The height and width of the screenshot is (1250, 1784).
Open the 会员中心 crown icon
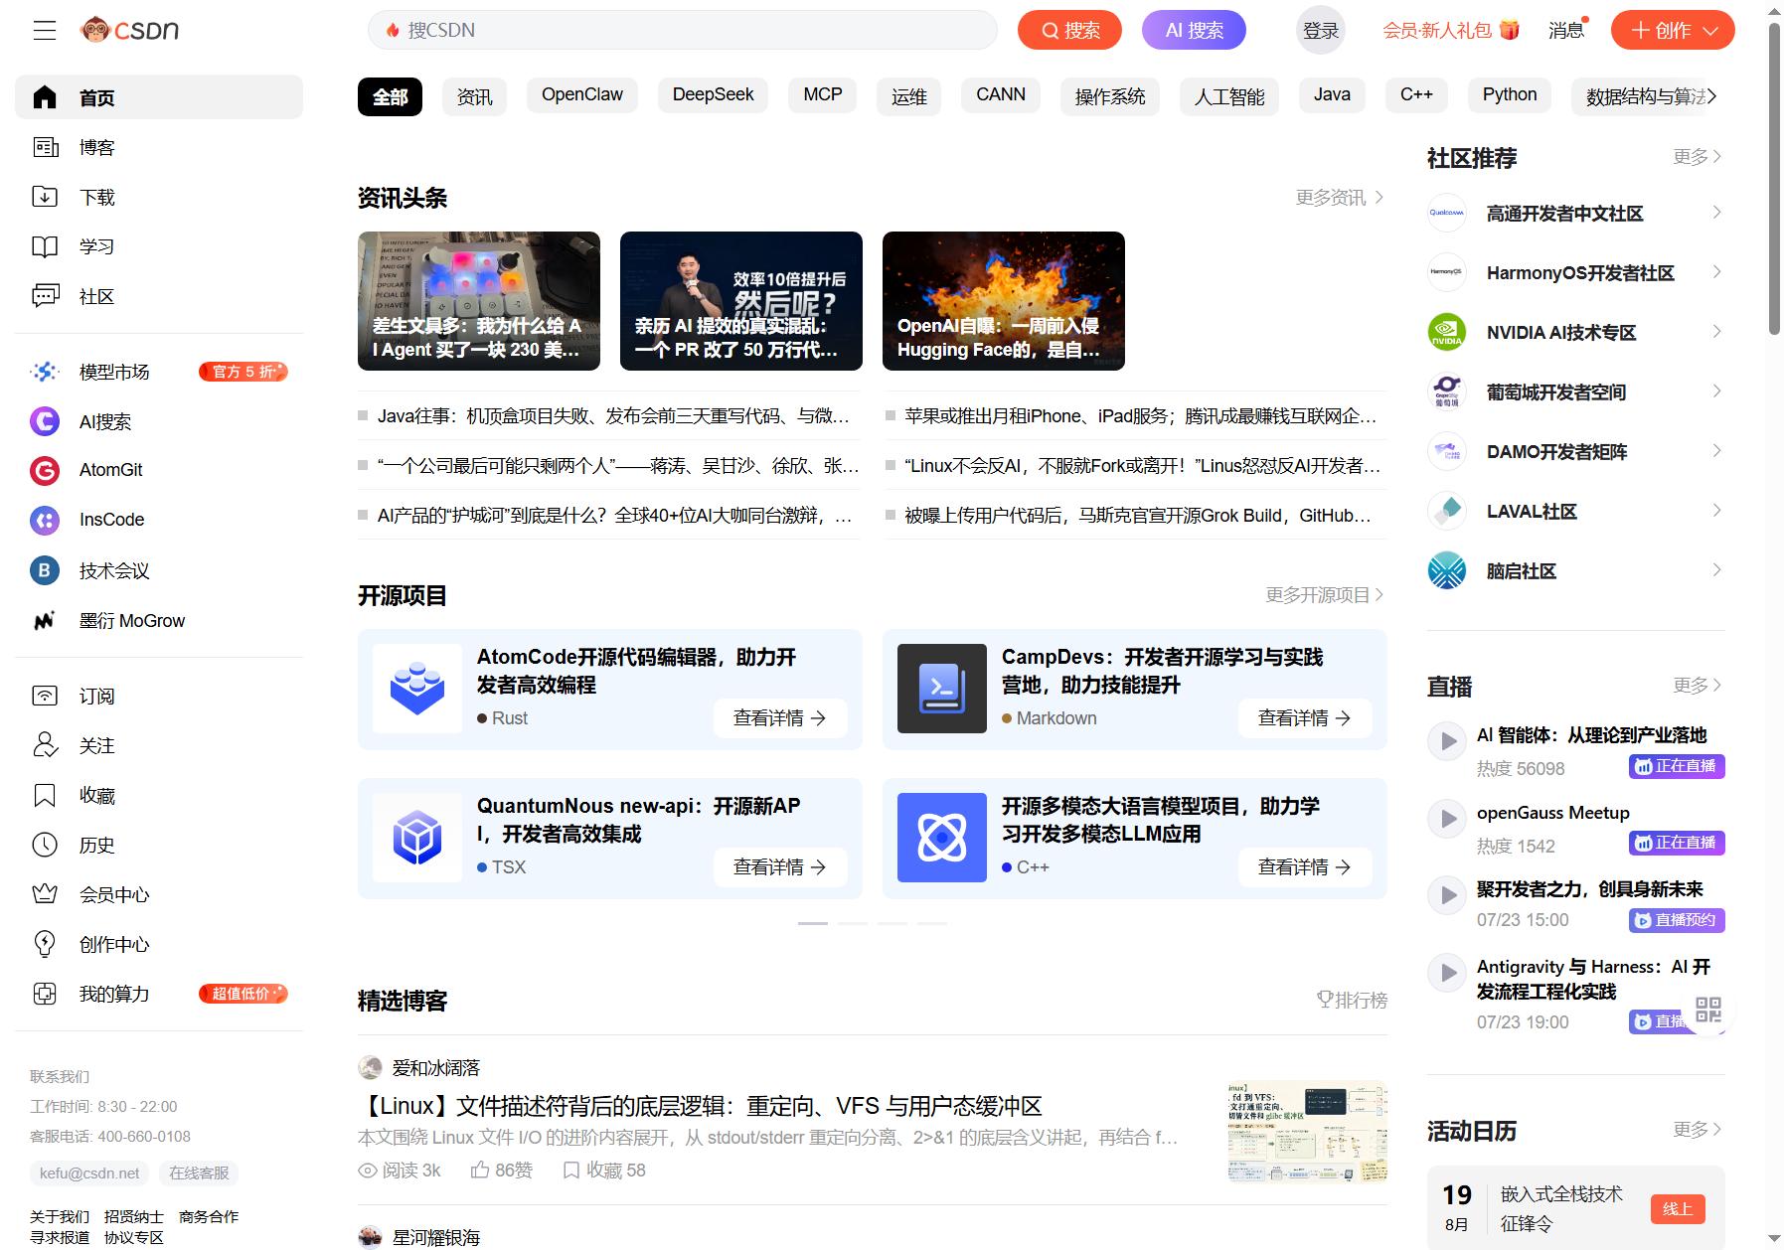[45, 894]
